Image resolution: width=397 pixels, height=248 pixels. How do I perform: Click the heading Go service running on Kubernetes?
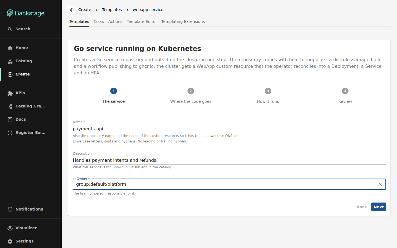(137, 48)
